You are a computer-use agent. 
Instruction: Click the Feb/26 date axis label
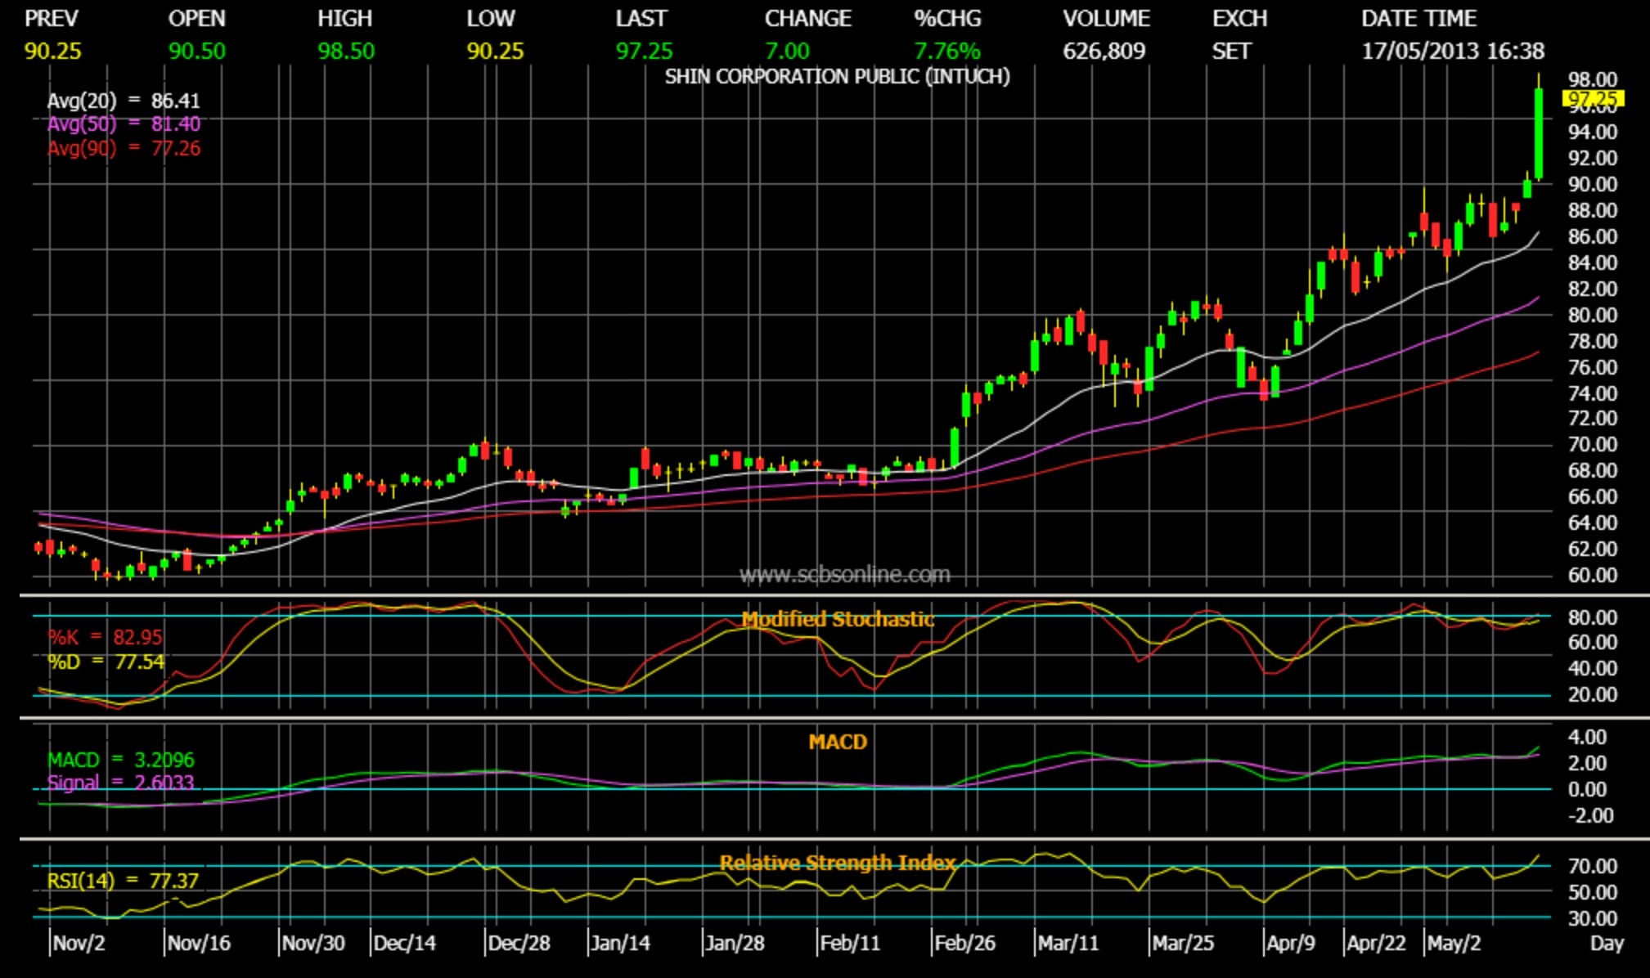click(965, 943)
